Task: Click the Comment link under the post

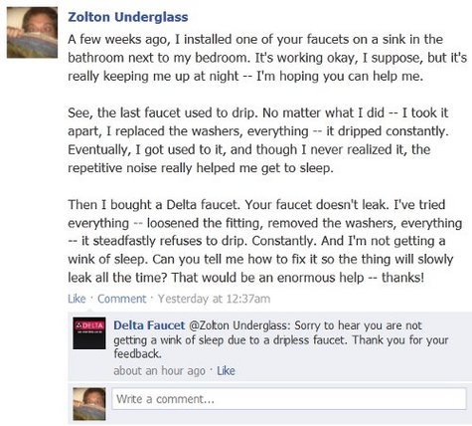Action: 122,299
